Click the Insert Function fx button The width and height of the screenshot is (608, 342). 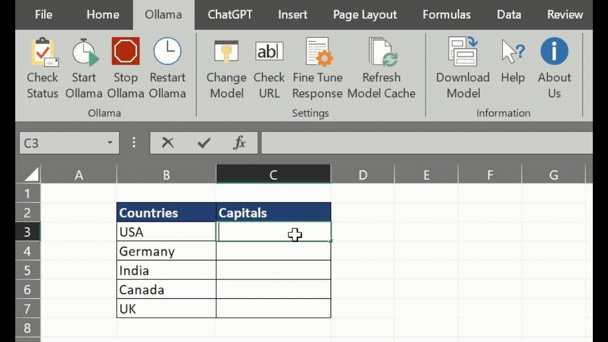pos(239,142)
